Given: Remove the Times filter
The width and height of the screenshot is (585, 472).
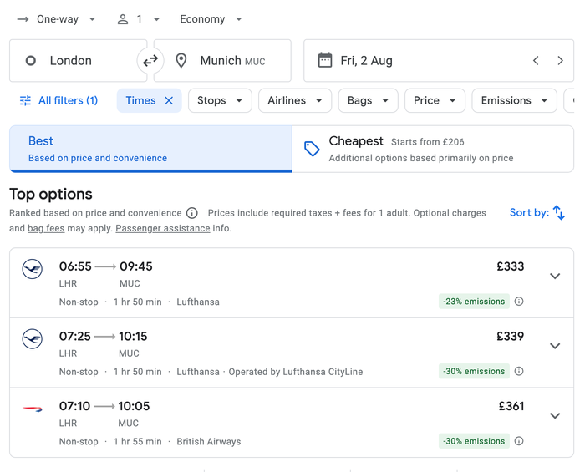Looking at the screenshot, I should coord(169,100).
